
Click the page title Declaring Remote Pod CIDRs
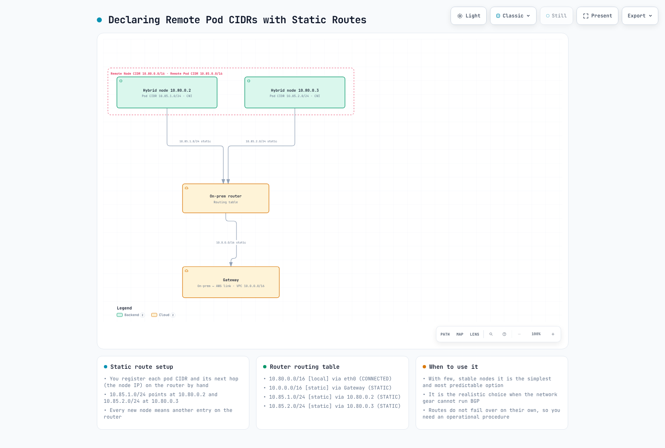point(237,20)
